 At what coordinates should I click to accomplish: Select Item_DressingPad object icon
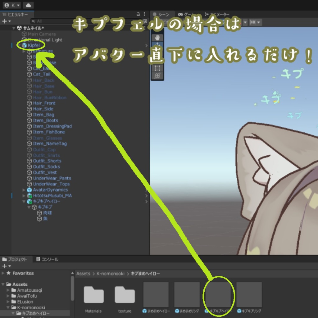(29, 126)
